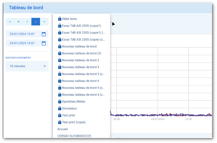Click the lock icon beside Nouveau tableau de bord 2
The image size is (217, 143).
60,60
